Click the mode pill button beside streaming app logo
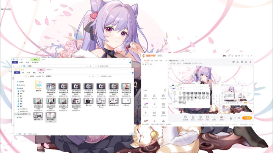273x153 pixels. coord(160,56)
